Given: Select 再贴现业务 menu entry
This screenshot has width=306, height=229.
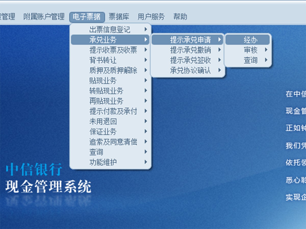Looking at the screenshot, I should tap(110, 101).
